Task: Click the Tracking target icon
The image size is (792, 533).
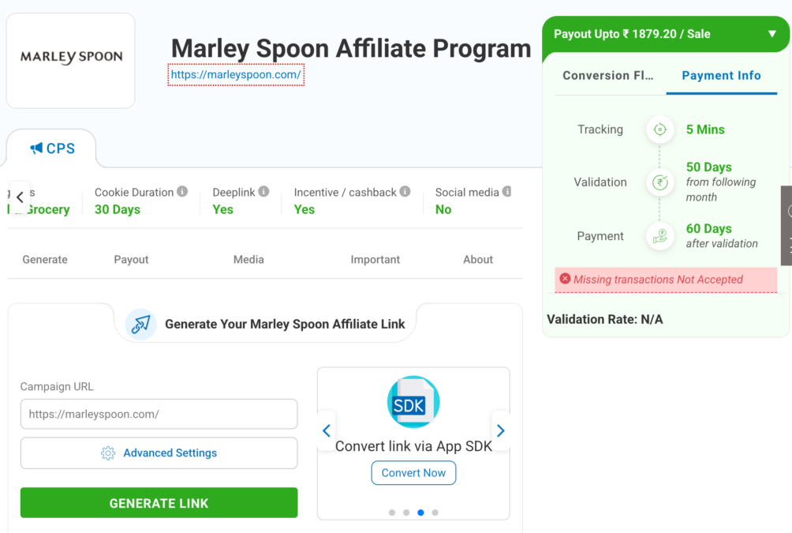Action: click(659, 129)
